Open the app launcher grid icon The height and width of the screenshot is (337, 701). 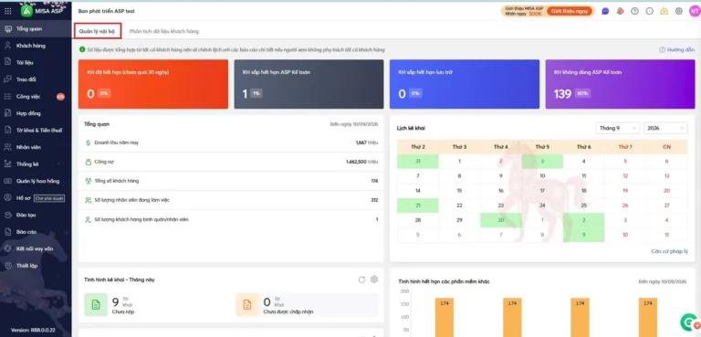pyautogui.click(x=7, y=11)
